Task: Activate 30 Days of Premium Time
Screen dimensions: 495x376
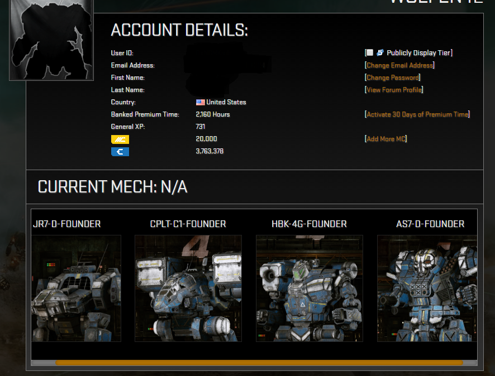Action: (417, 114)
